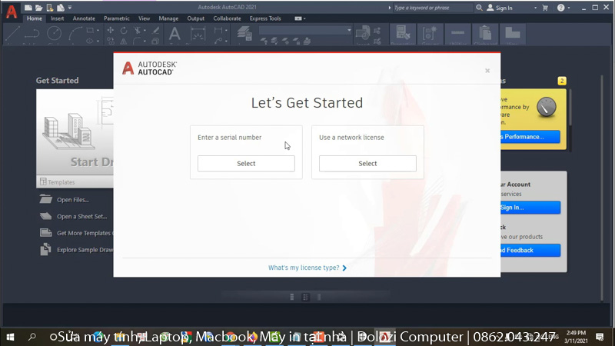Open Layer Properties icon in ribbon
The height and width of the screenshot is (346, 615).
pos(244,34)
